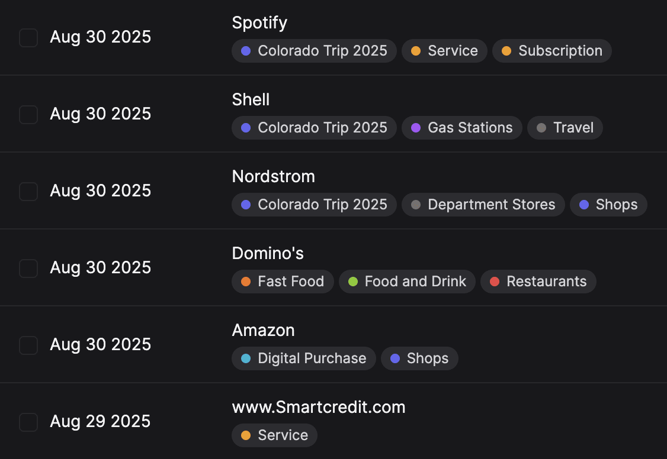Click the green dot on Food and Drink tag
Screen dimensions: 667x459
(x=354, y=282)
